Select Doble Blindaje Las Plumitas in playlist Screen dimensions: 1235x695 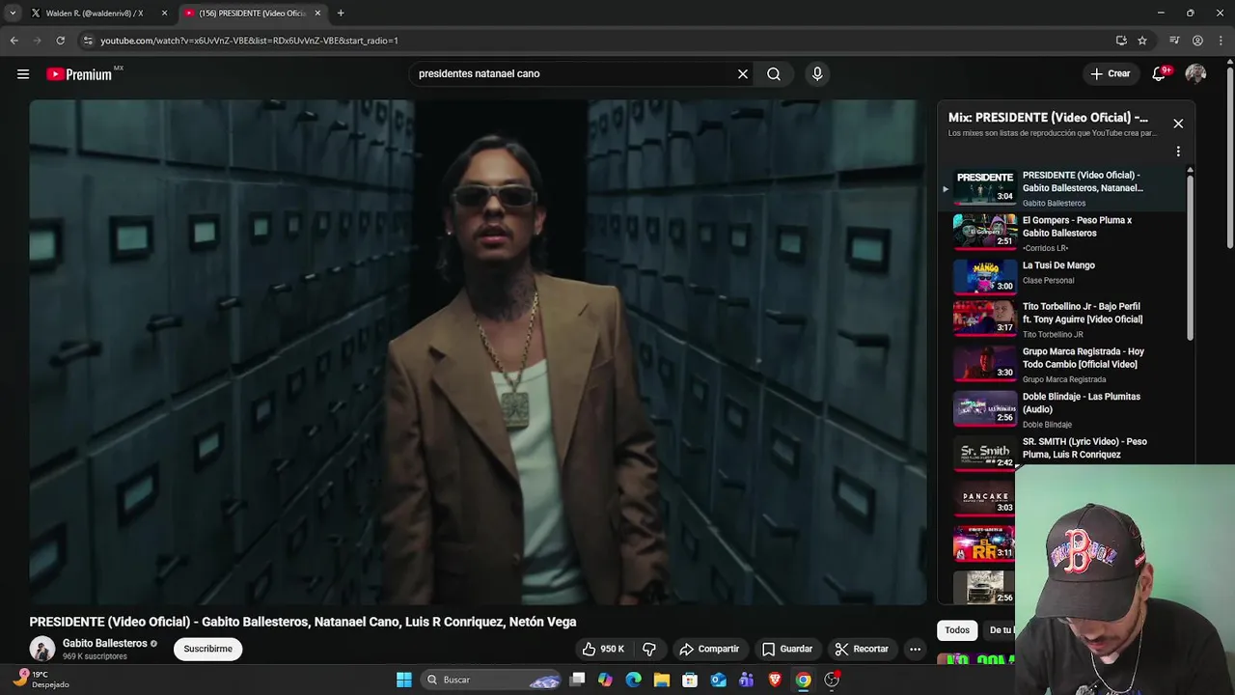click(1066, 410)
